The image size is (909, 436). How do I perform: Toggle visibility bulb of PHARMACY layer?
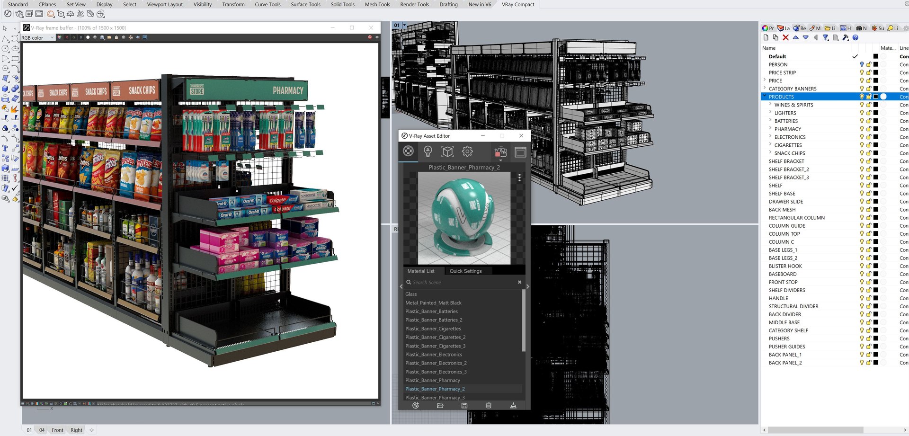point(862,129)
